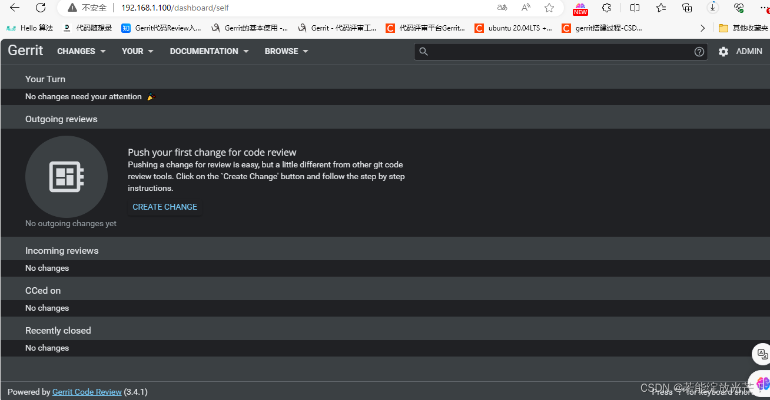Viewport: 770px width, 400px height.
Task: Click the browser back arrow
Action: [15, 8]
